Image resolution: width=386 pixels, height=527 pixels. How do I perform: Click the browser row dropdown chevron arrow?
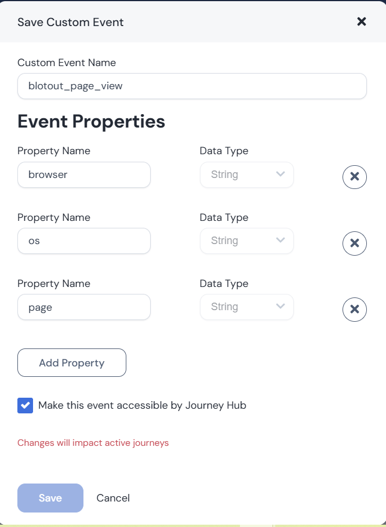(281, 175)
